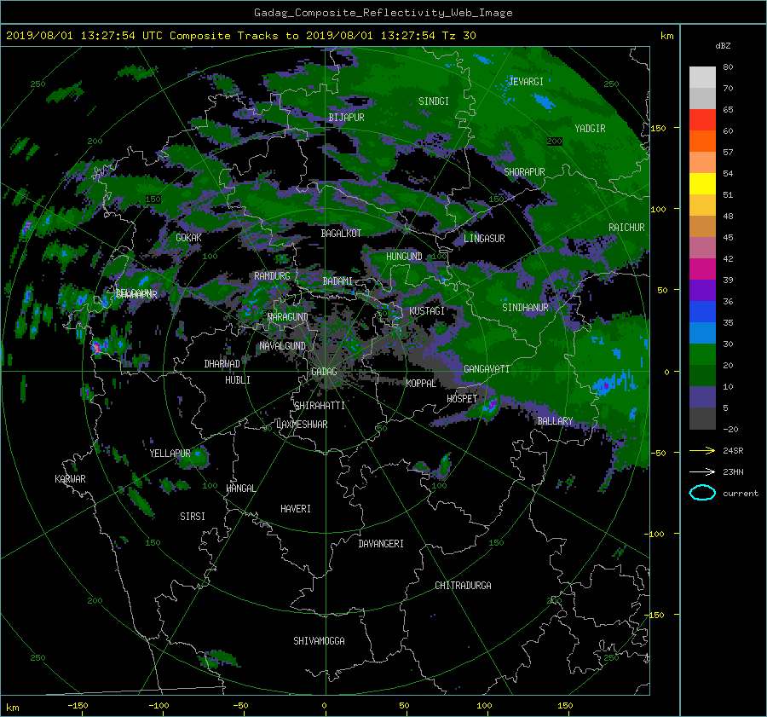Click the JEVARGI city label

pos(526,82)
